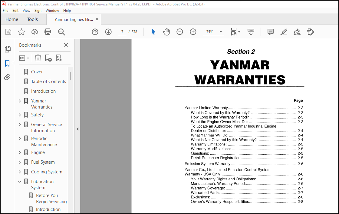Click 'Warranted Parts:' contents entry
Screen dimensions: 339x214
point(205,192)
